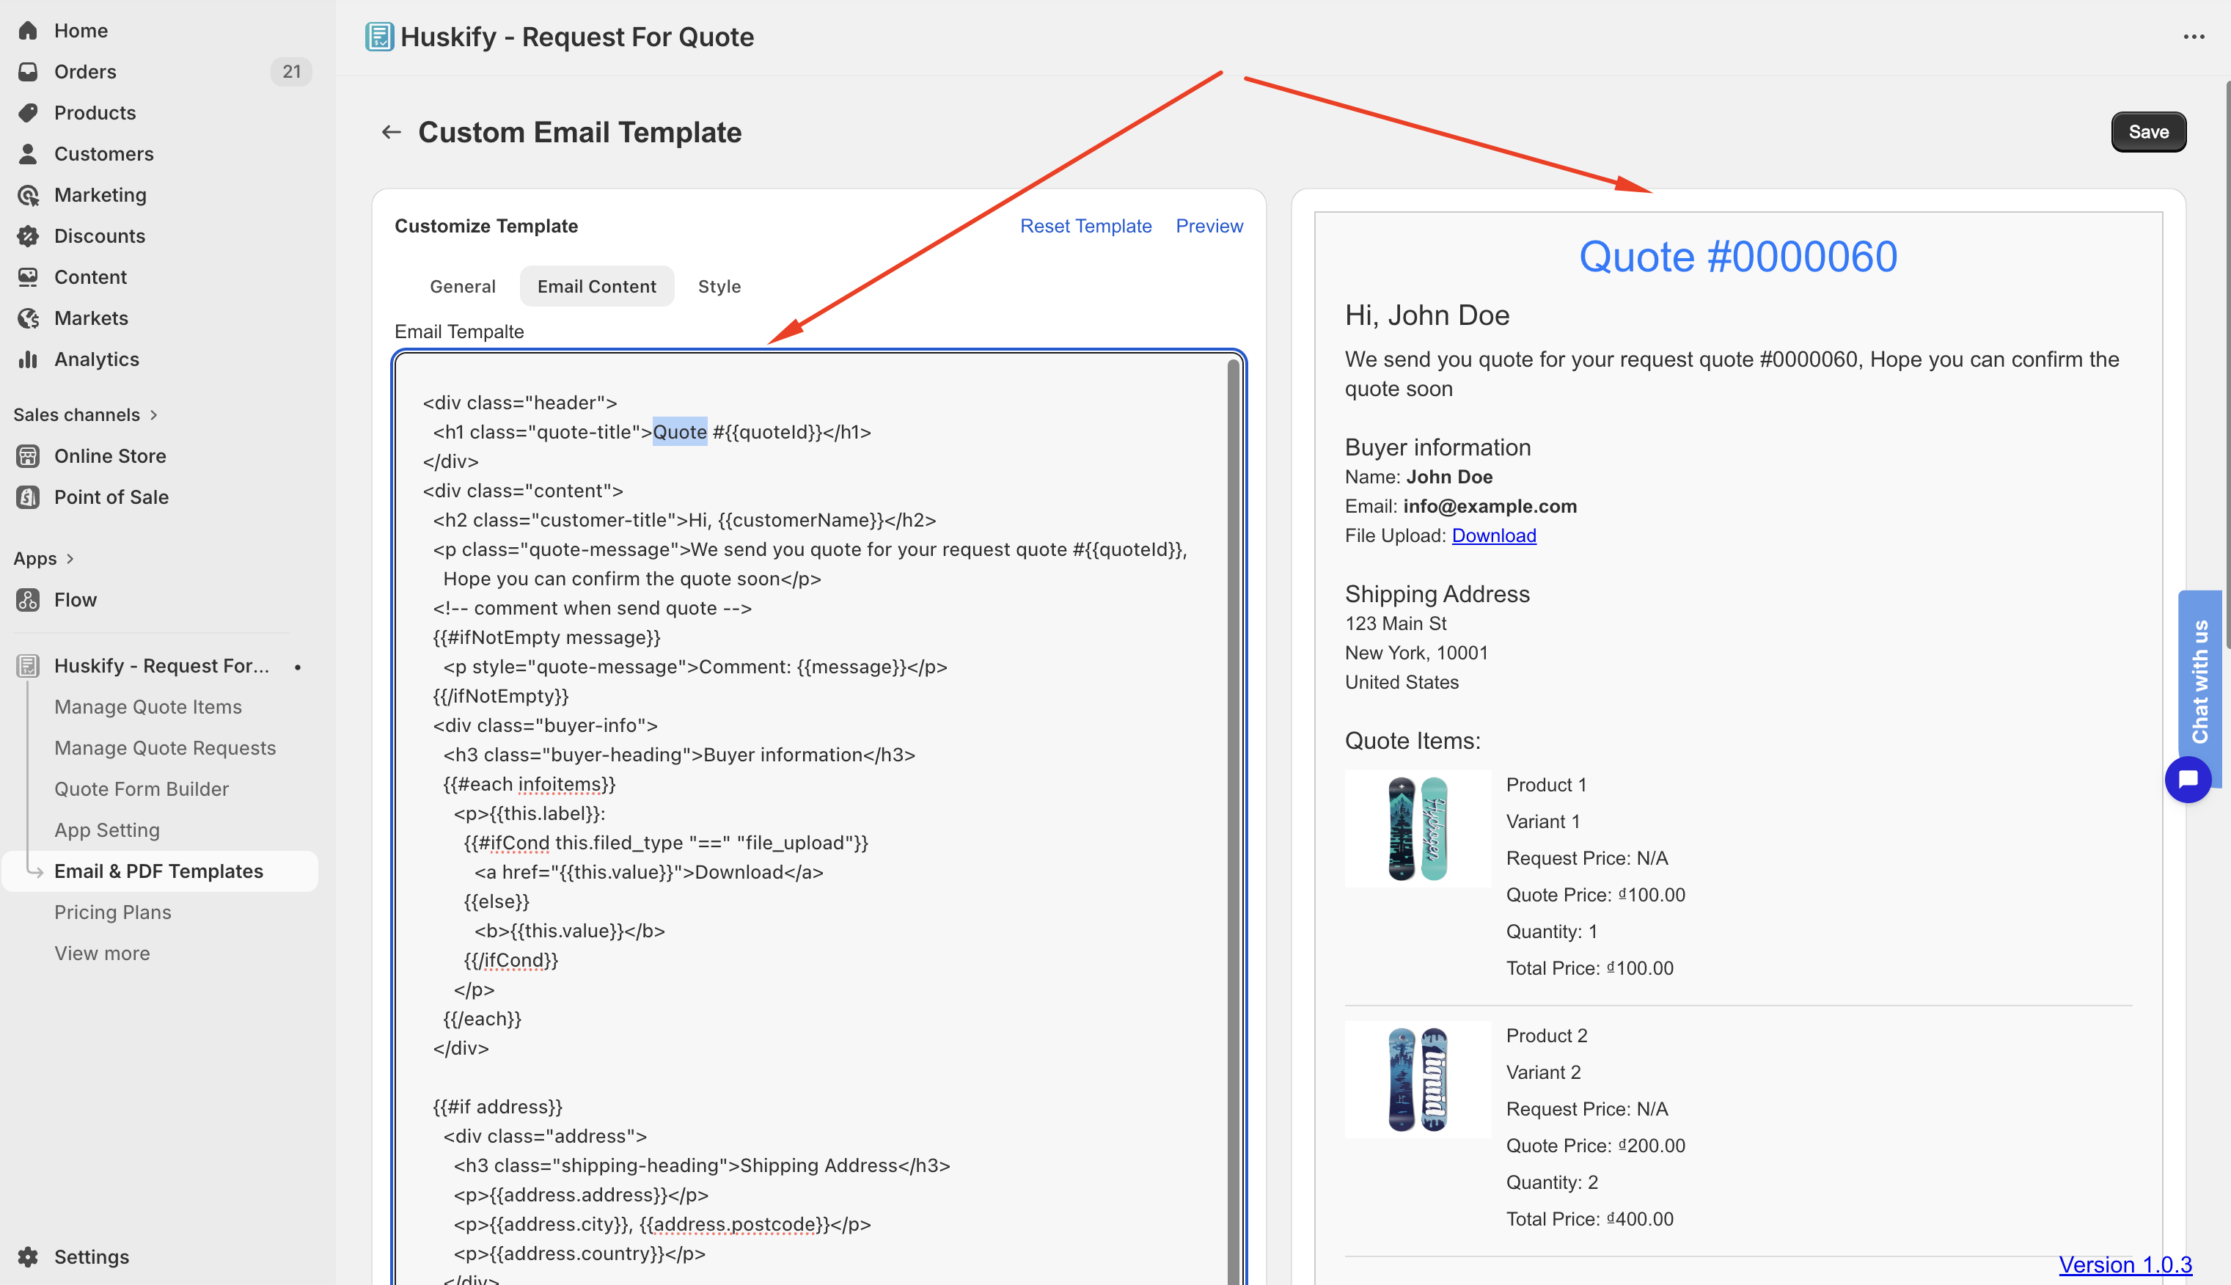The height and width of the screenshot is (1285, 2231).
Task: Click the code editor vertical scrollbar
Action: [x=1233, y=821]
